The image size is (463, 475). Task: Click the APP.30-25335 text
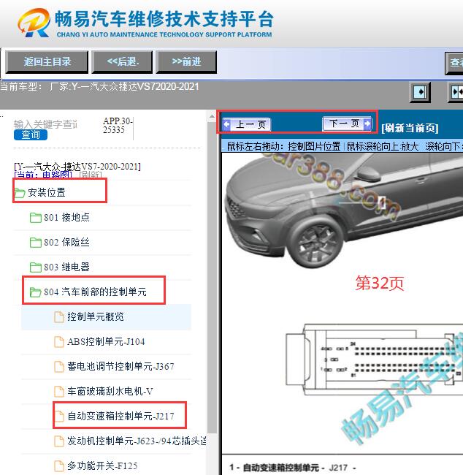[118, 125]
